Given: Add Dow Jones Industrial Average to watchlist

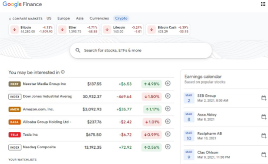Looking at the screenshot, I should [x=167, y=96].
